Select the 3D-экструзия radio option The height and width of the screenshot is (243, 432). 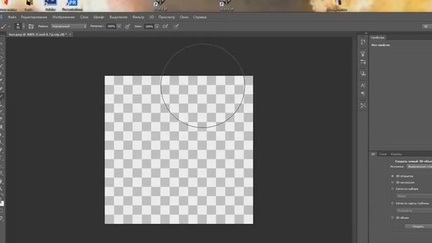(393, 182)
